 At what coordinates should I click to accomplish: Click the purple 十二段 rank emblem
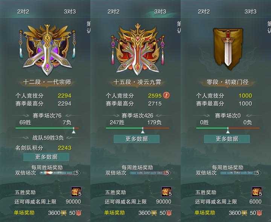click(x=47, y=50)
